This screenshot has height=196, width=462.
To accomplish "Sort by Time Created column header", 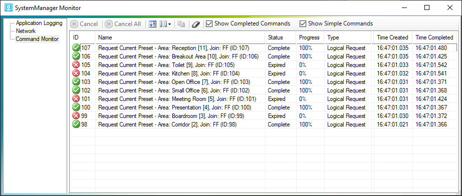I will pos(393,37).
